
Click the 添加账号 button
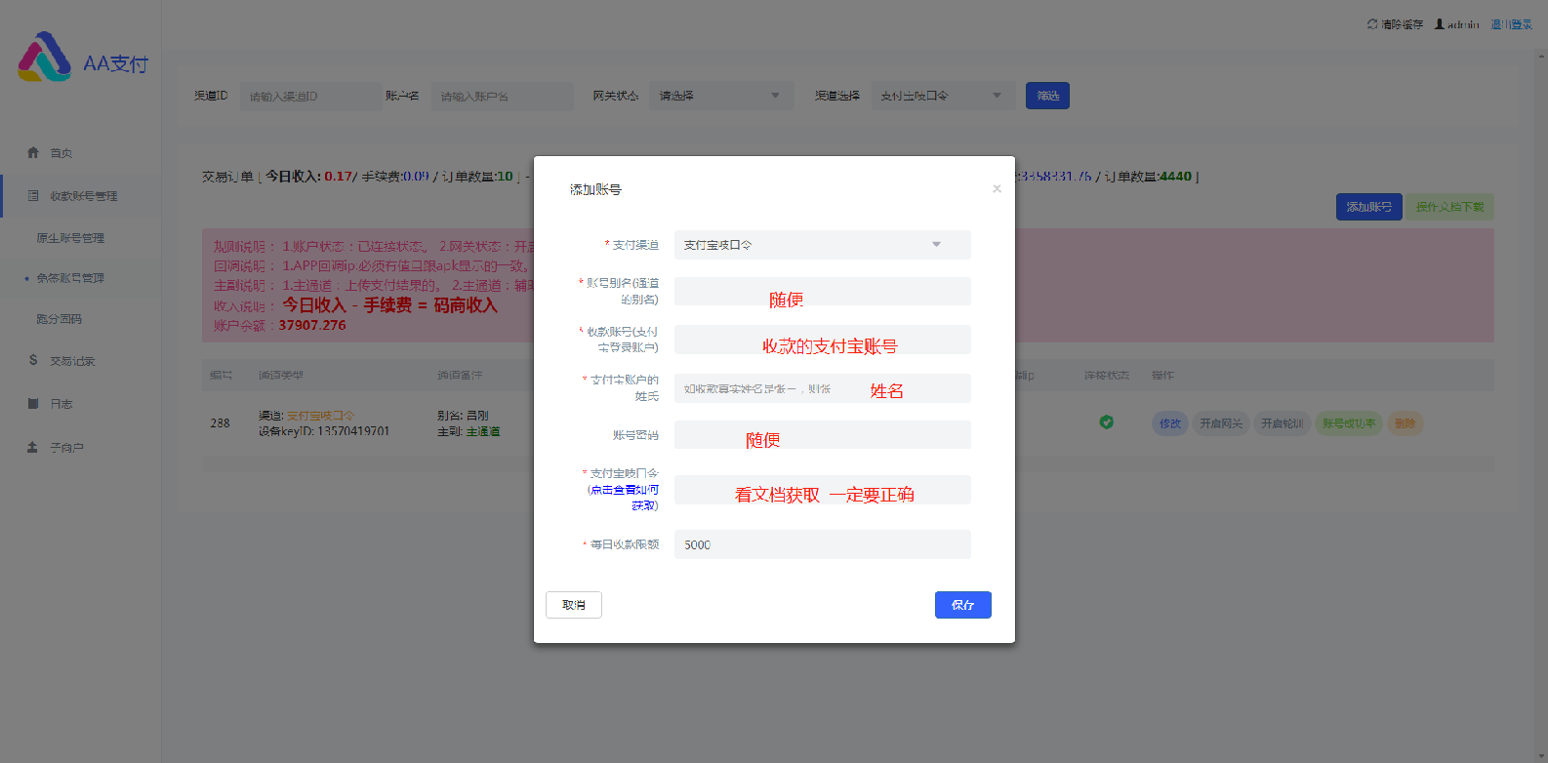pos(1369,207)
